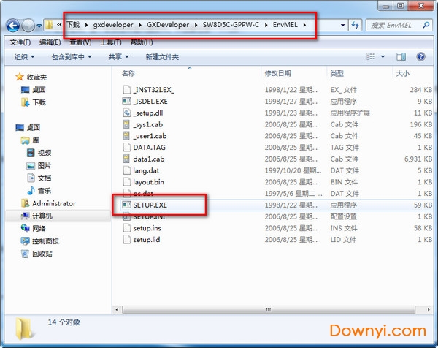Click the EnvMEL breadcrumb segment
The width and height of the screenshot is (438, 348).
[x=285, y=25]
